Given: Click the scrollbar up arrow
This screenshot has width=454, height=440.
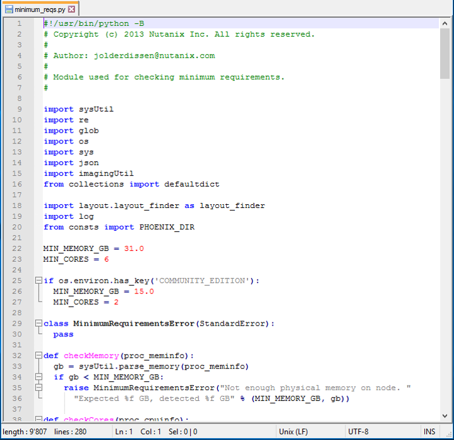Looking at the screenshot, I should point(446,23).
